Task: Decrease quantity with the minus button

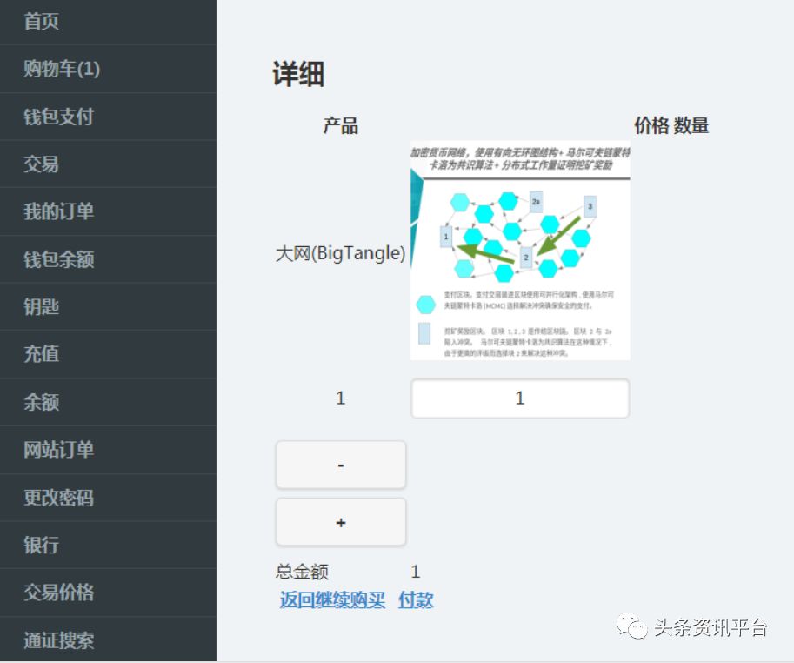Action: point(341,465)
